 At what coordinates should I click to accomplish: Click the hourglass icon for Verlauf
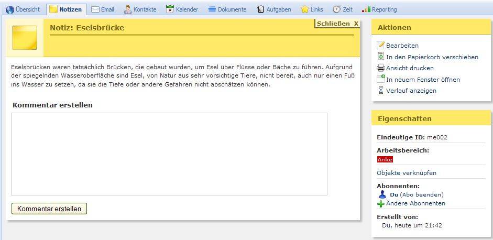pos(381,91)
